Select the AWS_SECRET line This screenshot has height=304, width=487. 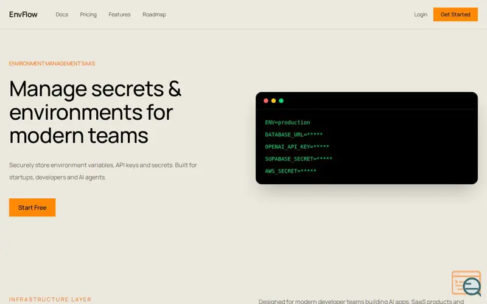[290, 171]
